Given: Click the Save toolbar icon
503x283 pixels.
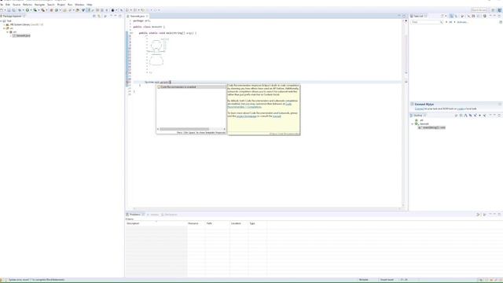Looking at the screenshot, I should point(9,10).
